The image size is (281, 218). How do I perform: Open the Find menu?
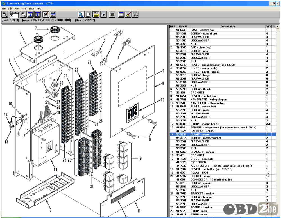pyautogui.click(x=24, y=8)
